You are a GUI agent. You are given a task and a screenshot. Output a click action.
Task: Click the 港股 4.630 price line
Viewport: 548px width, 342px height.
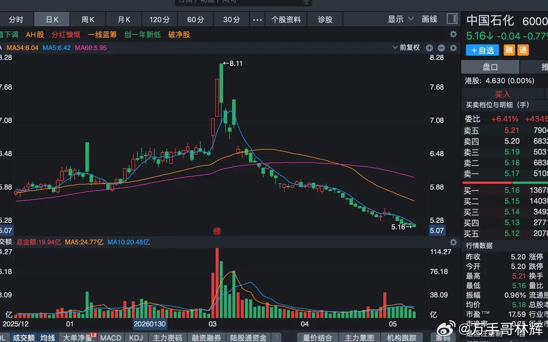coord(500,81)
